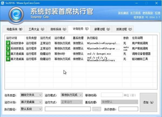Viewport: 162px width, 117px height.
Task: Click the 运行方式 column header
Action: (45, 38)
